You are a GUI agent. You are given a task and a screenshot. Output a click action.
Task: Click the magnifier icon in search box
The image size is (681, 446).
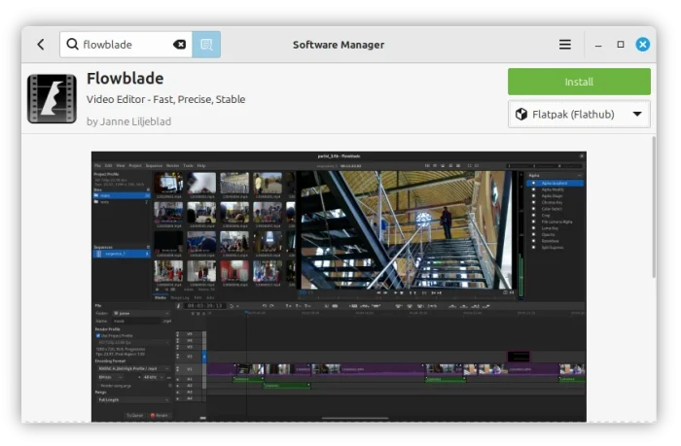[x=72, y=45]
